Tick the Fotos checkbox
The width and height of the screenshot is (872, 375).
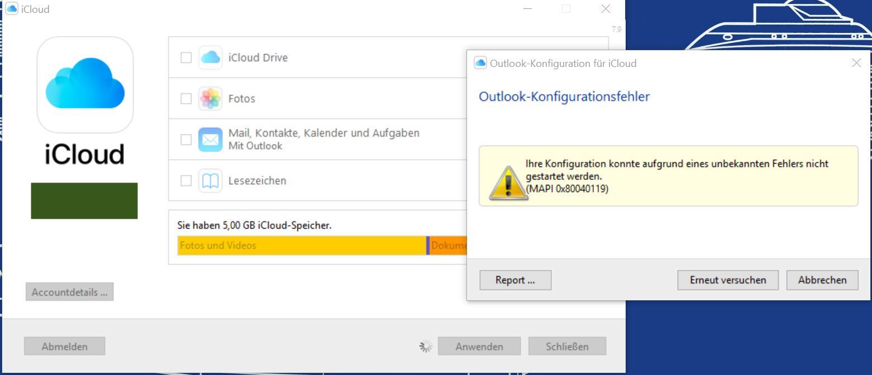pos(186,99)
